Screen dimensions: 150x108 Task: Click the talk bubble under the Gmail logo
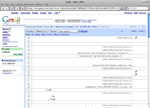point(8,23)
